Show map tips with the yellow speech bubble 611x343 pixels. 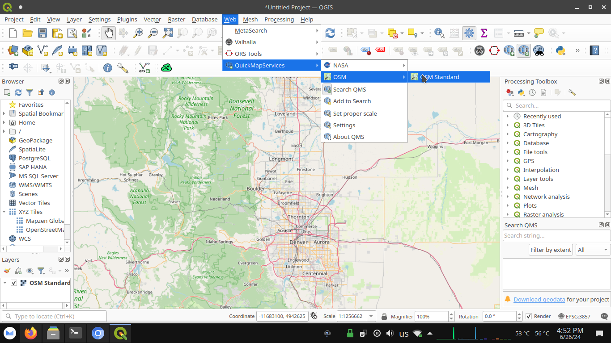pos(539,33)
